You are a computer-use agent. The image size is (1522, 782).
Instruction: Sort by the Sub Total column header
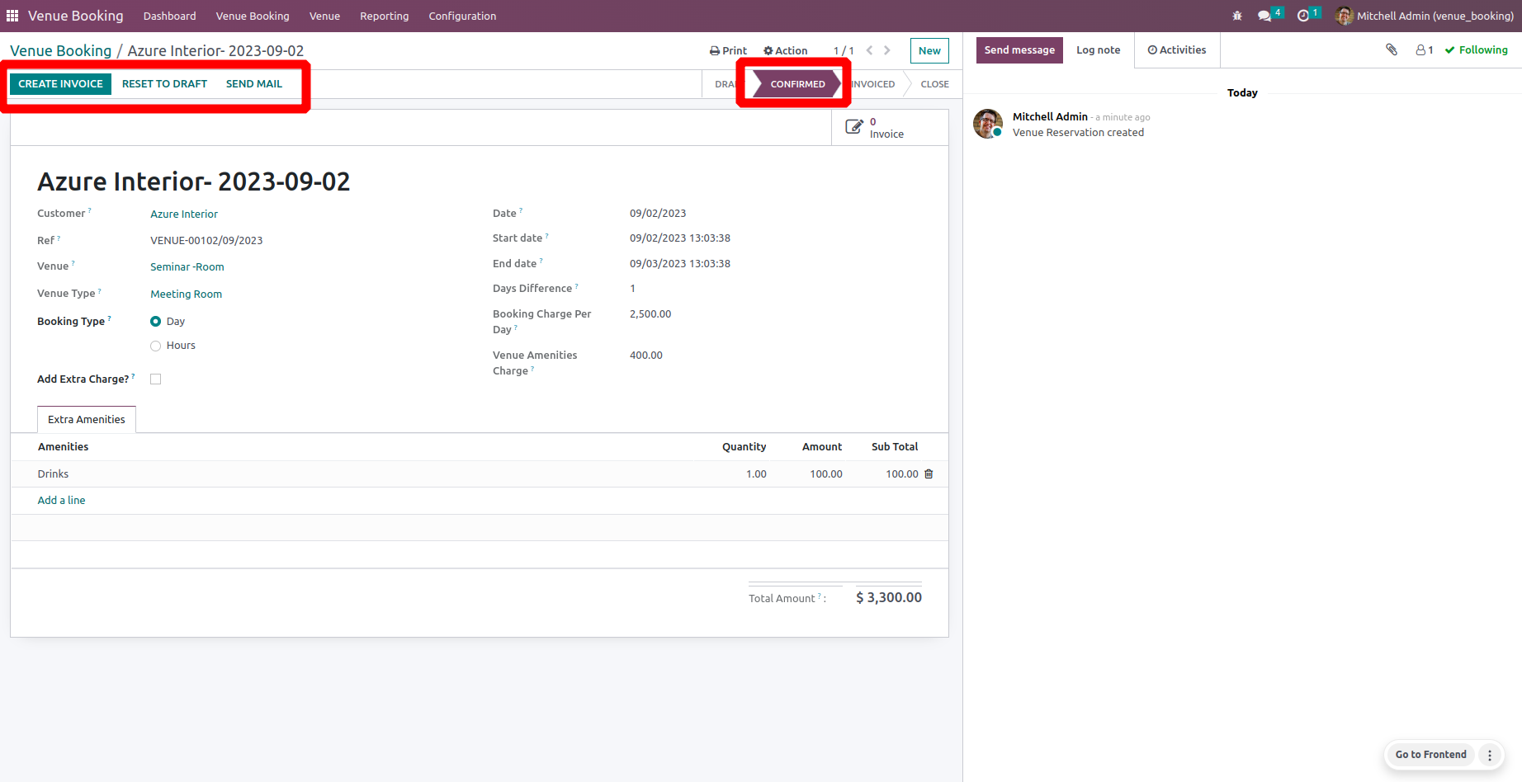895,447
